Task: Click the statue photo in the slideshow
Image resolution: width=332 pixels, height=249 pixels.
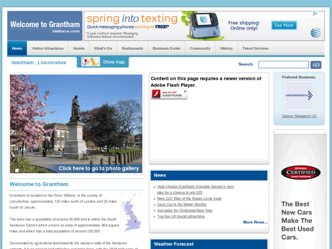Action: coord(76,124)
